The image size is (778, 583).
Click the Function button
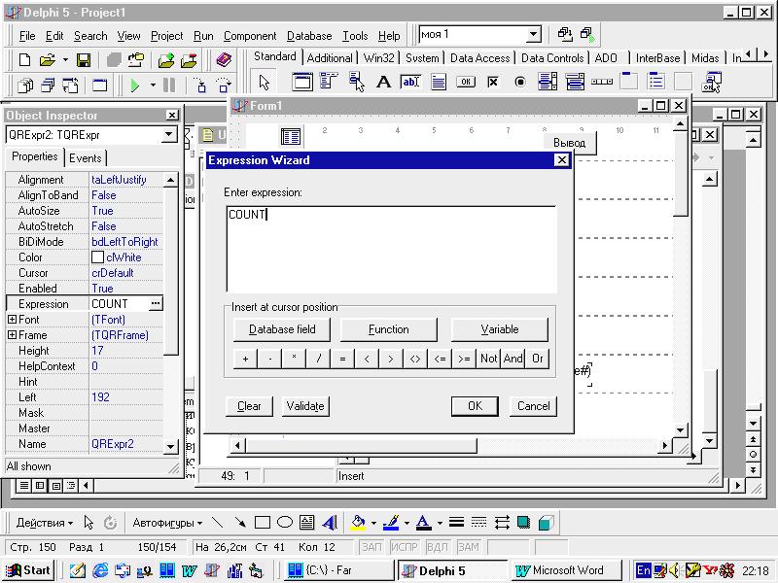(x=388, y=329)
